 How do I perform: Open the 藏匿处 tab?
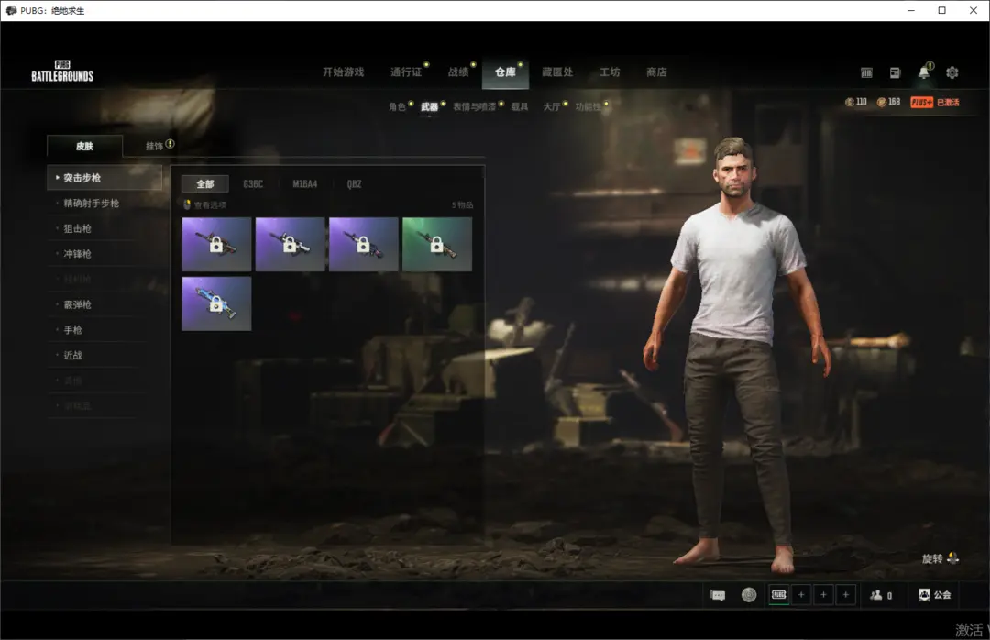click(557, 72)
